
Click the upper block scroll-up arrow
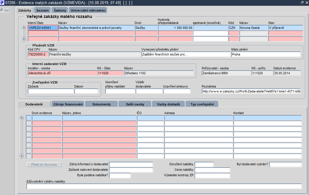tap(24, 27)
